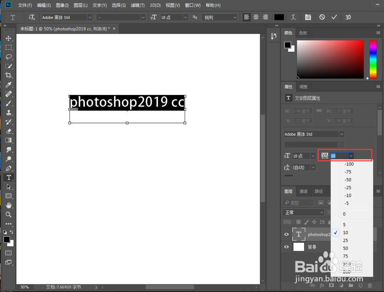Open foreground color swatch in toolbar

(7, 240)
